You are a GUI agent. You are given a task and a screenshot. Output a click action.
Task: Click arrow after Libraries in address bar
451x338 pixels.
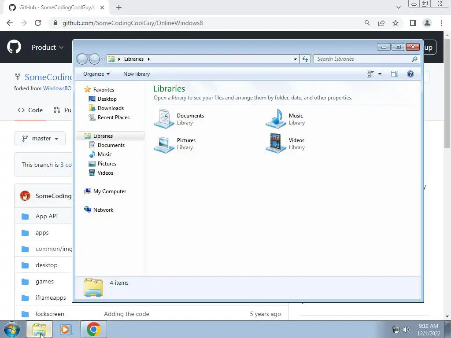point(149,59)
